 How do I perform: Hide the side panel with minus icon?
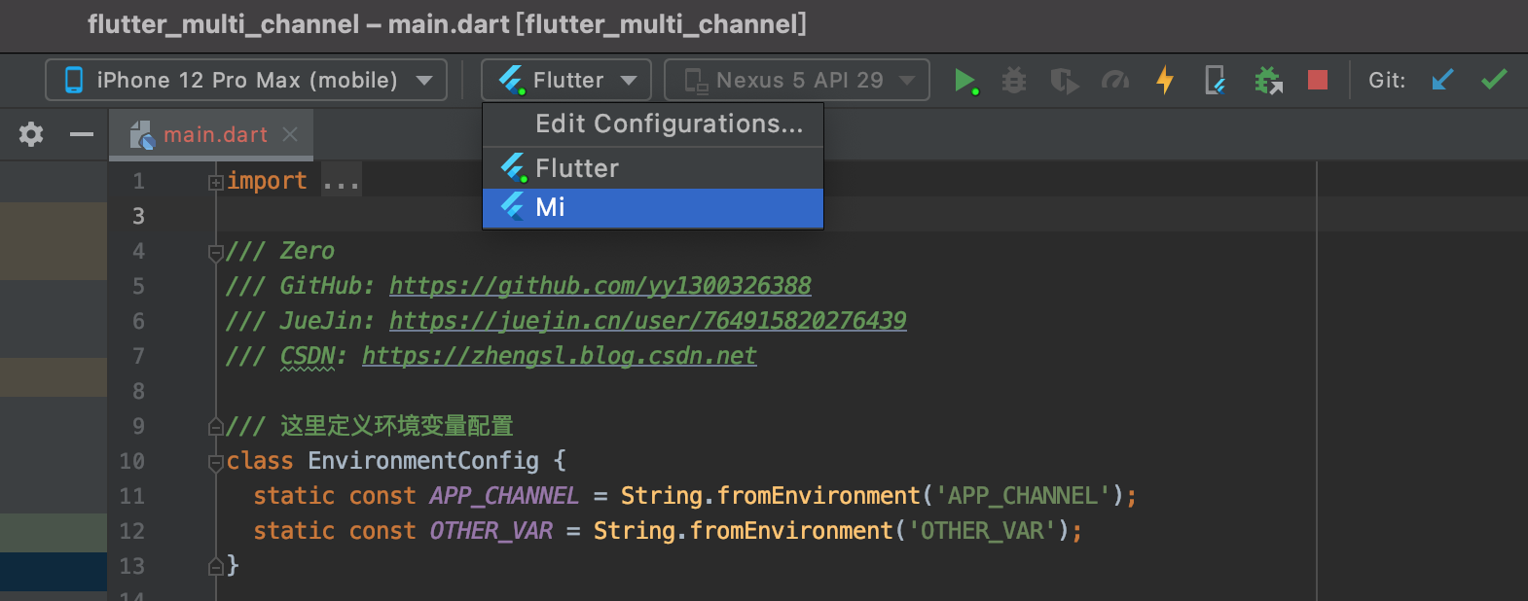point(82,134)
